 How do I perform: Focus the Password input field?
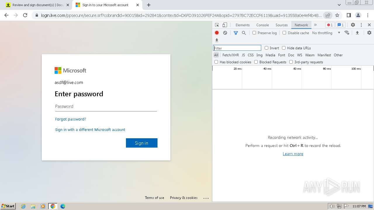[x=106, y=106]
